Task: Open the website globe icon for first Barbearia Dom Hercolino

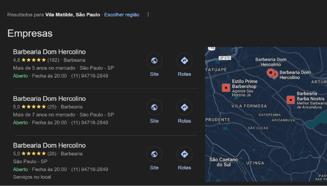Action: click(x=154, y=61)
